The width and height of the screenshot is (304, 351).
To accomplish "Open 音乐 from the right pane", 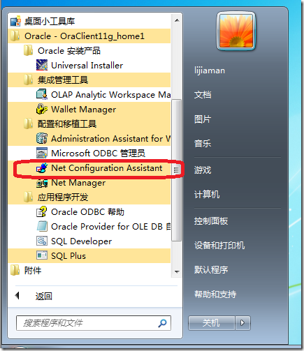I will (x=203, y=143).
